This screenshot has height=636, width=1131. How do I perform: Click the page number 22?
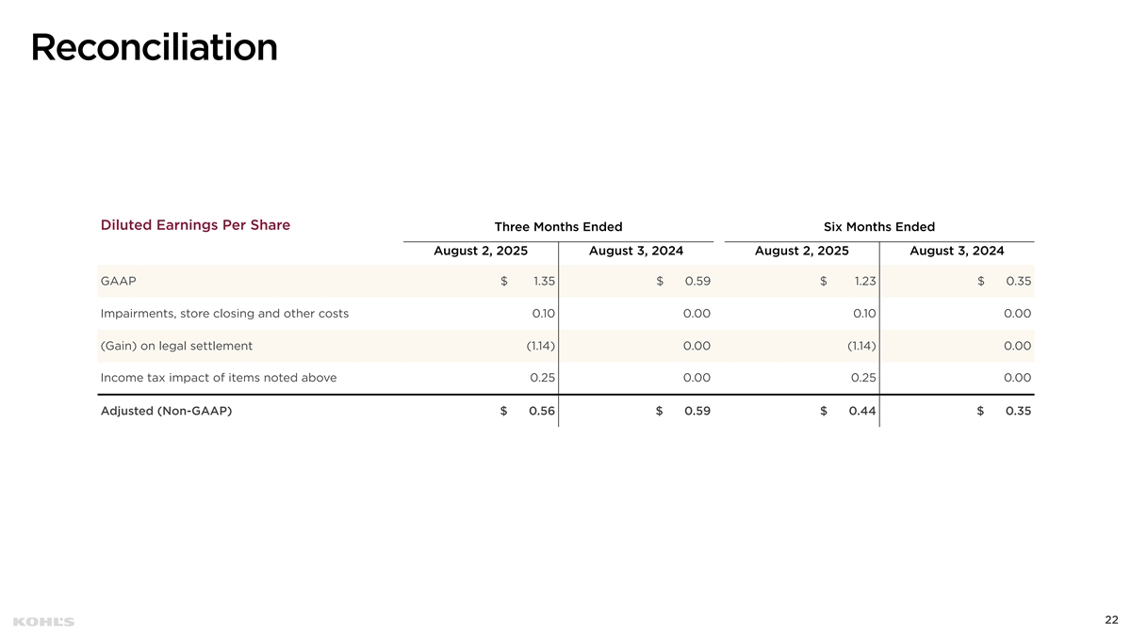click(1111, 619)
